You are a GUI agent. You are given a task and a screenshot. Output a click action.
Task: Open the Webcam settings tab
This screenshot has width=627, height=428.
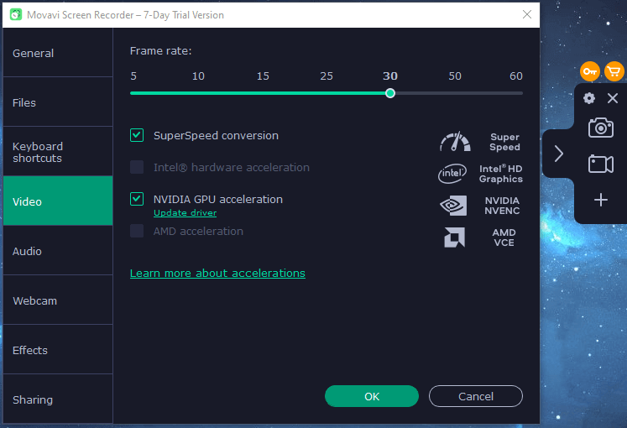58,300
